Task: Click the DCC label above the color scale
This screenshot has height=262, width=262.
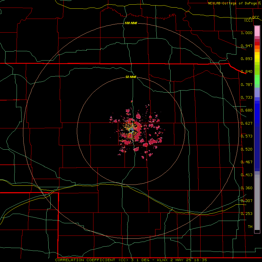Action: 256,17
